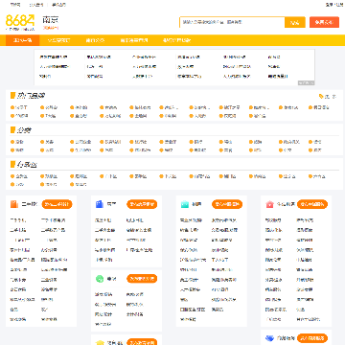Click the grey ad badge at the bottom-right of the link banner
The width and height of the screenshot is (345, 345).
pyautogui.click(x=306, y=82)
